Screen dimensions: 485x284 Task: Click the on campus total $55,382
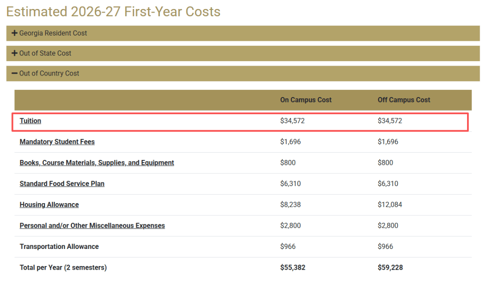(293, 268)
